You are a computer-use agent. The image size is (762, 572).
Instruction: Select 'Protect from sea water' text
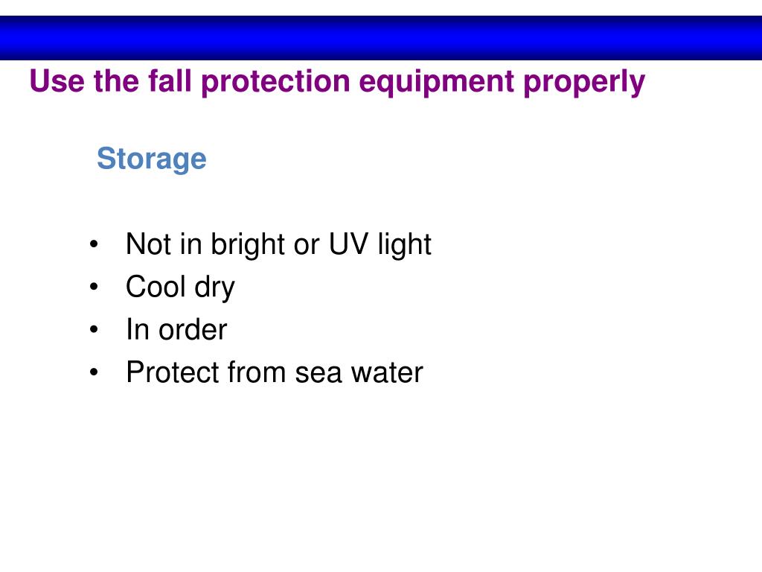pyautogui.click(x=275, y=372)
